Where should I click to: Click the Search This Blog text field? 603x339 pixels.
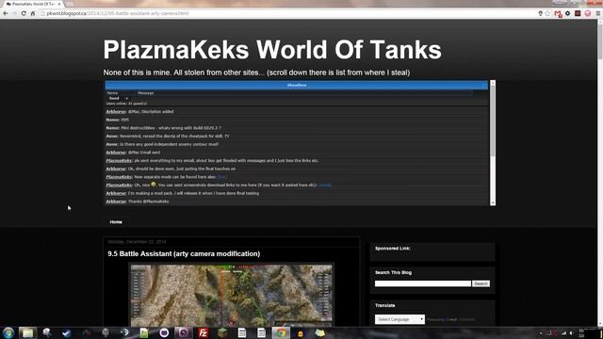click(x=423, y=283)
